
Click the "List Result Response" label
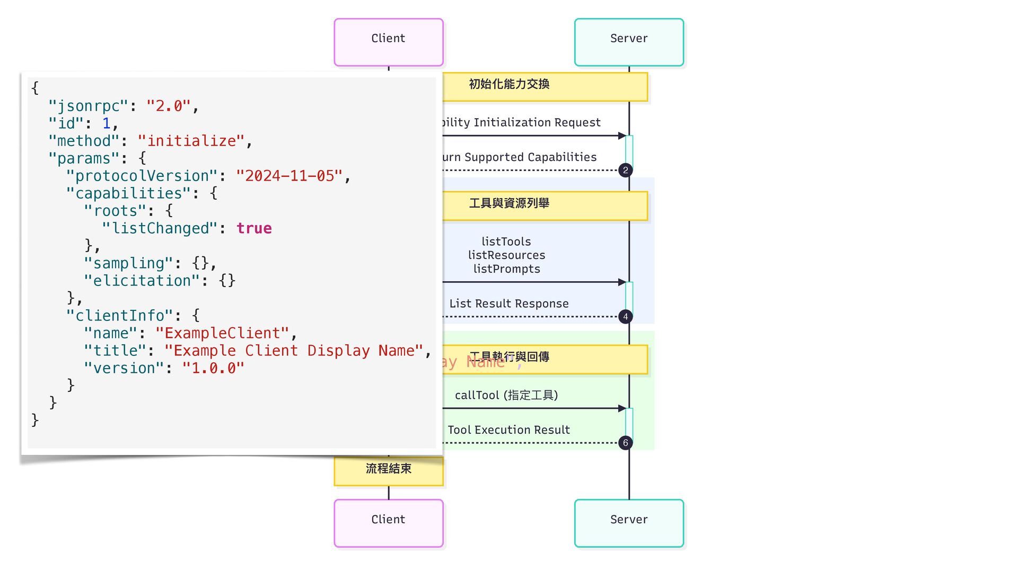click(509, 303)
